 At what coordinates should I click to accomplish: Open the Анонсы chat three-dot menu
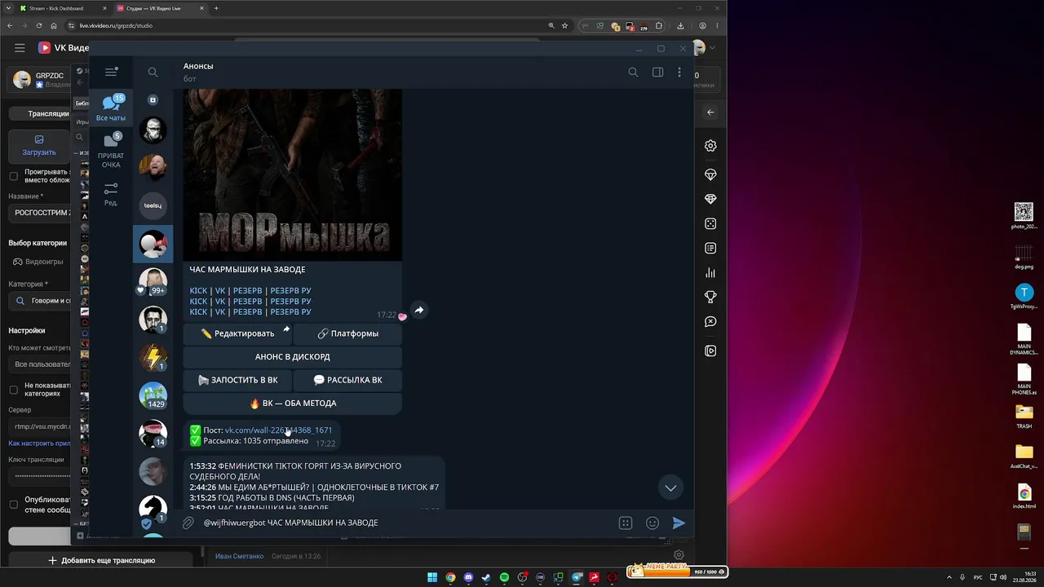679,72
